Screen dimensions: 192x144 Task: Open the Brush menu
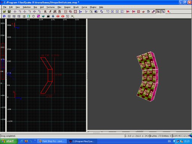(76, 7)
